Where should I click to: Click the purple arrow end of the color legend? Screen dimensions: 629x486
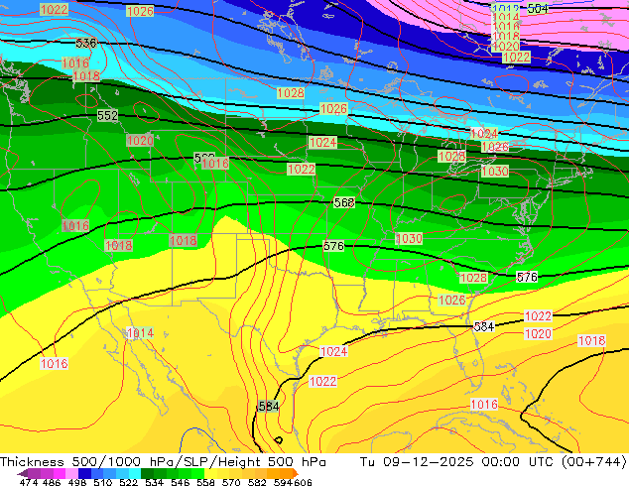tap(22, 473)
